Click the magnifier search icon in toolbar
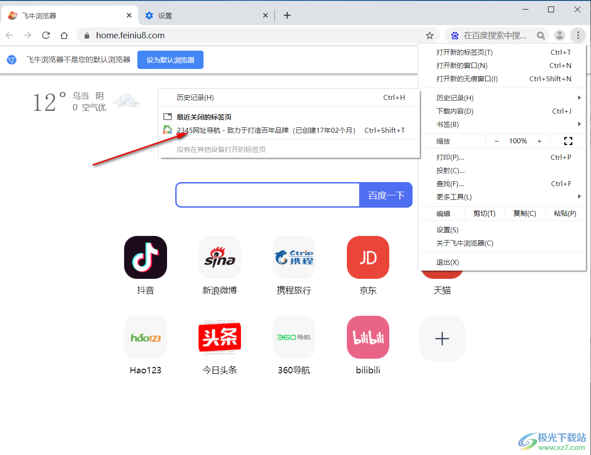Screen dimensions: 591x455 click(541, 35)
